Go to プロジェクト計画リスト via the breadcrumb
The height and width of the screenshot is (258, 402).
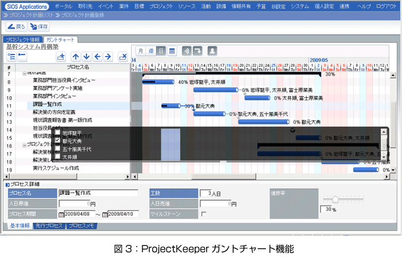32,15
